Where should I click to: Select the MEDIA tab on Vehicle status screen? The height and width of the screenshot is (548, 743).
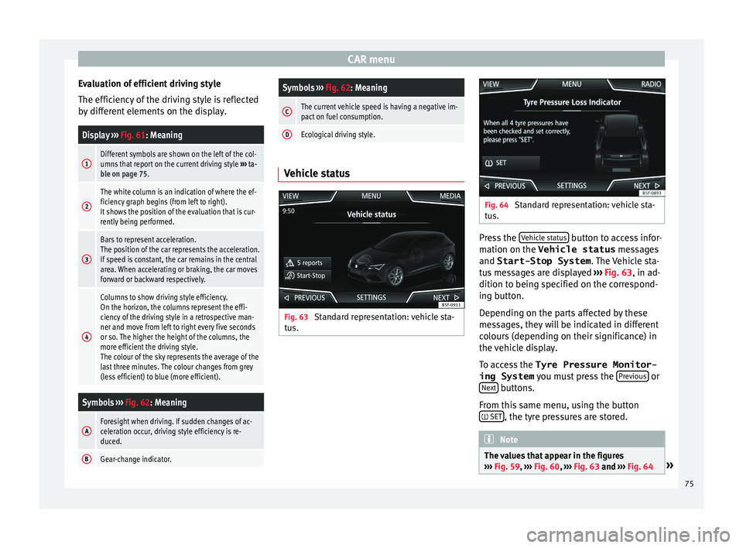click(x=449, y=196)
